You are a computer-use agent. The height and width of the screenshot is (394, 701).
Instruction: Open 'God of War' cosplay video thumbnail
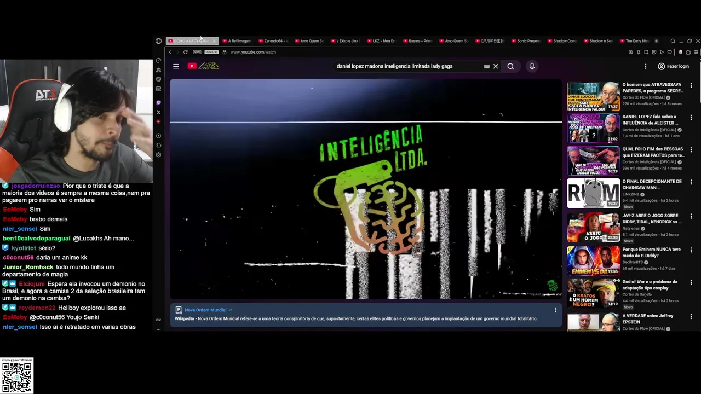click(x=593, y=293)
